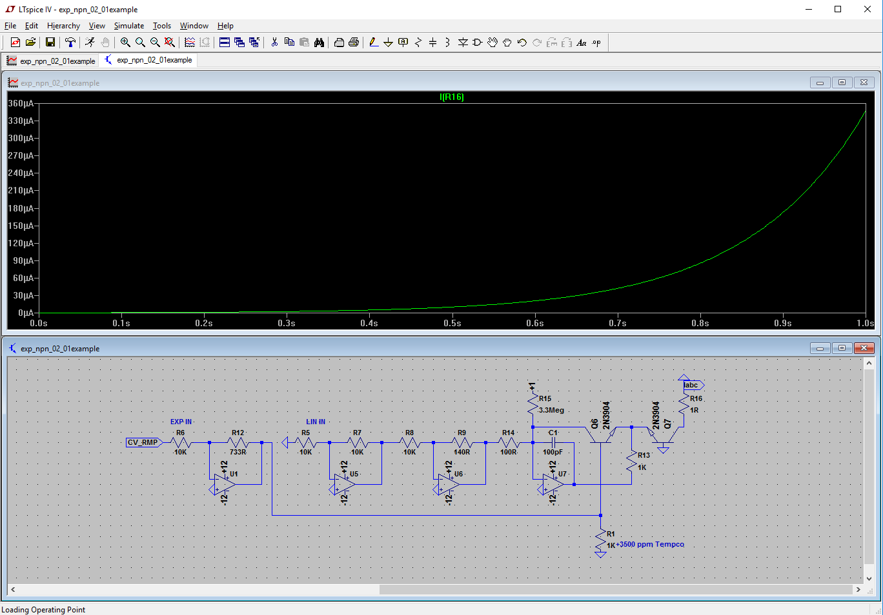Choose the Capacitor component tool
Image resolution: width=883 pixels, height=615 pixels.
(x=432, y=43)
